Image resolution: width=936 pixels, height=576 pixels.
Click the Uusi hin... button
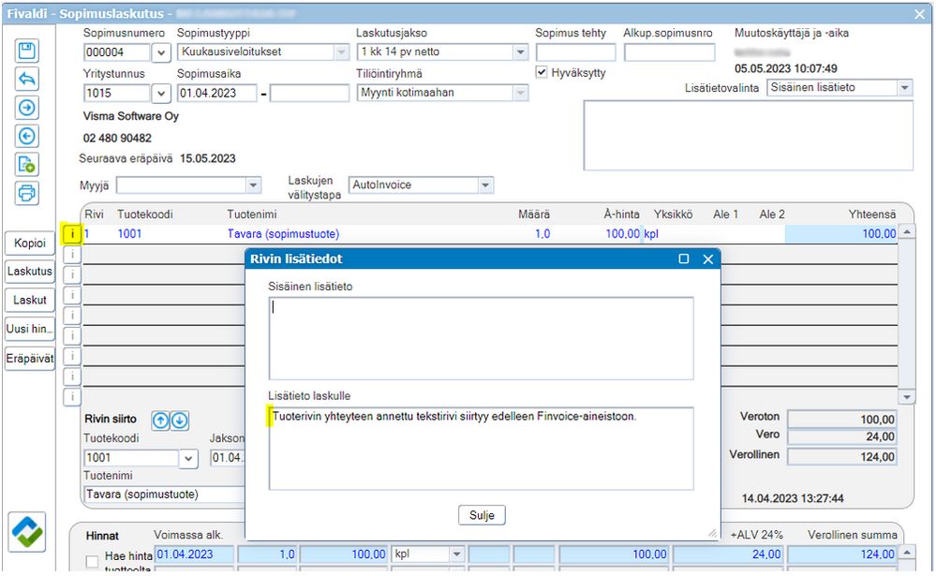(30, 329)
